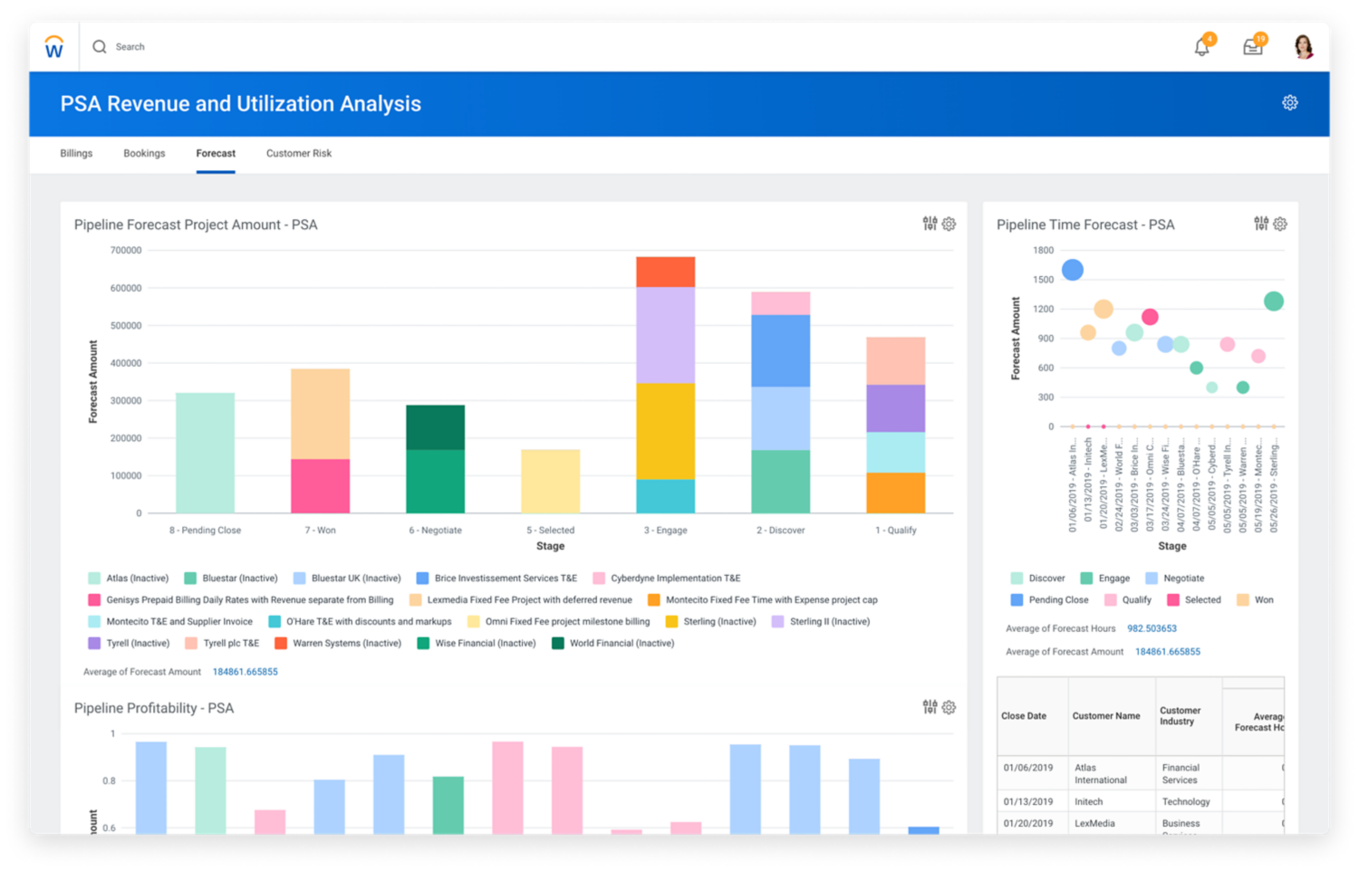Open gear settings for Pipeline Time Forecast
Image resolution: width=1359 pixels, height=871 pixels.
click(x=1280, y=224)
